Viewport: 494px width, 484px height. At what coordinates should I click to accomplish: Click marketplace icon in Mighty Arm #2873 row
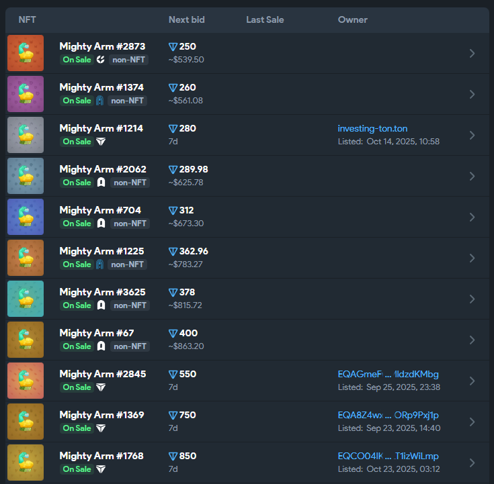(101, 60)
